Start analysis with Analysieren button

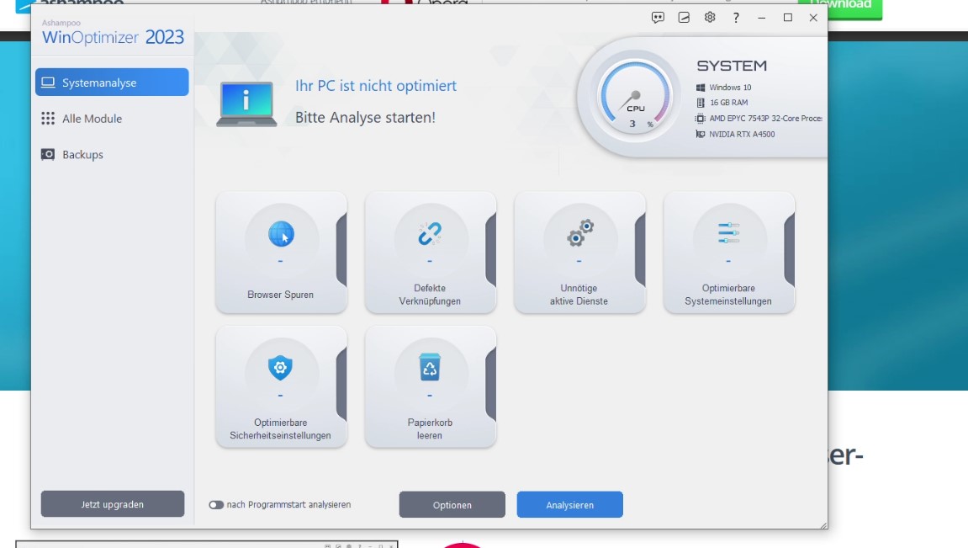pos(570,505)
